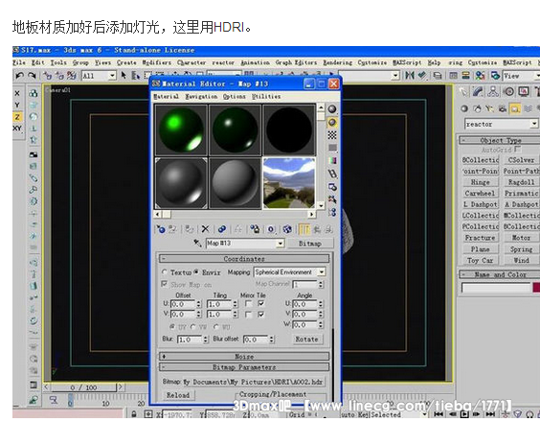This screenshot has width=540, height=422.
Task: Click the Reload bitmap button
Action: click(x=178, y=395)
